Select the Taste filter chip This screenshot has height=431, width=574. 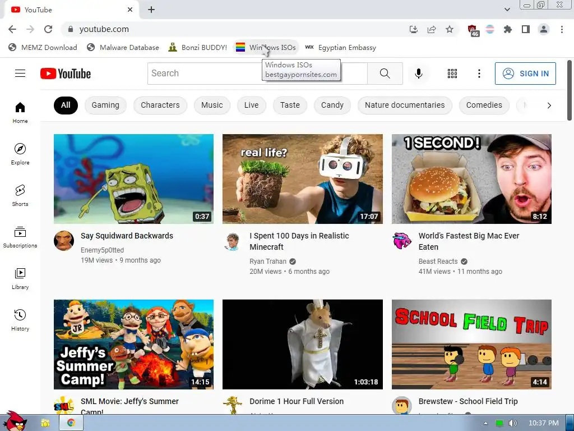(x=290, y=105)
